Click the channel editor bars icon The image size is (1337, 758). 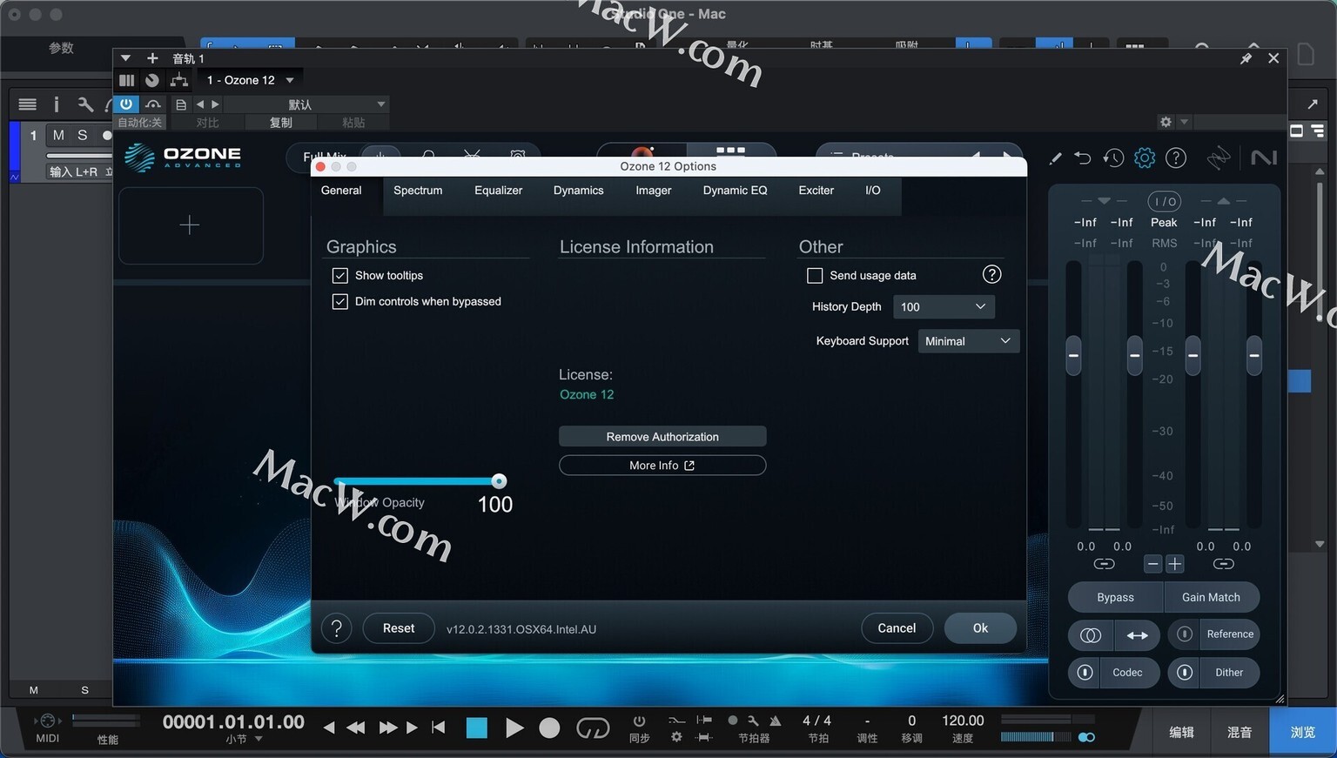click(127, 80)
